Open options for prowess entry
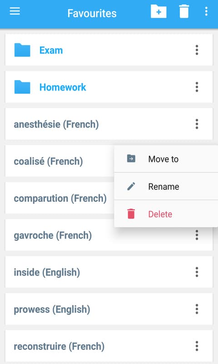The height and width of the screenshot is (364, 218). point(197,309)
